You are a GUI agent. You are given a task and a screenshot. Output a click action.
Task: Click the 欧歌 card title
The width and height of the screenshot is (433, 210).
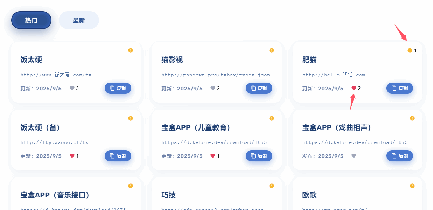pyautogui.click(x=309, y=195)
